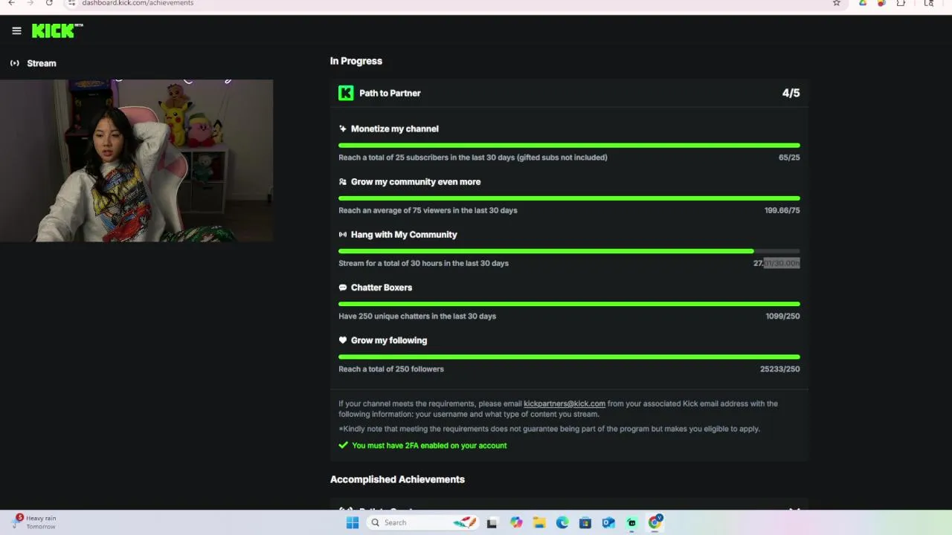Click the Monetize my channel sparkle icon

(343, 129)
